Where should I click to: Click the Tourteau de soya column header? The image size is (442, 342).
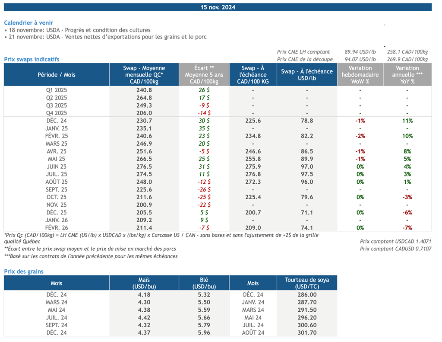(x=306, y=283)
